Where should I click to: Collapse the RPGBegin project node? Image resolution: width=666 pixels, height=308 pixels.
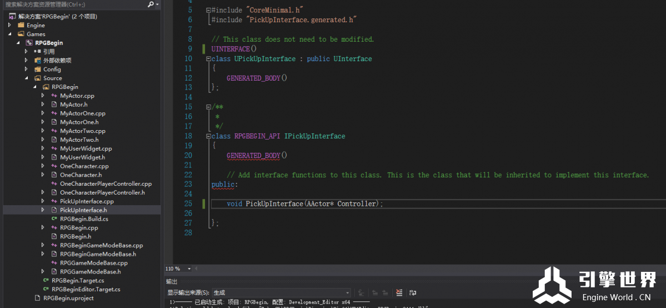pyautogui.click(x=18, y=43)
